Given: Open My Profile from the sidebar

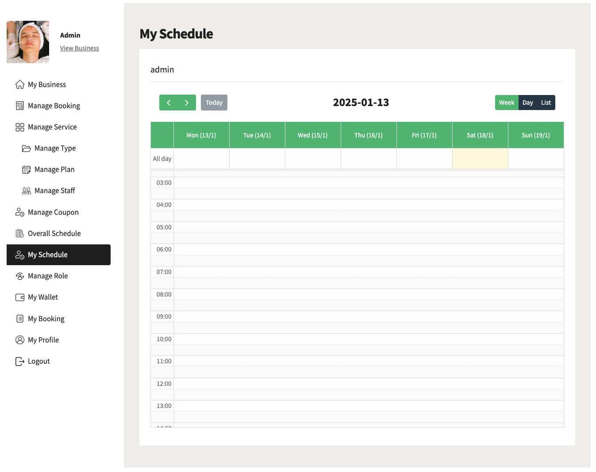Looking at the screenshot, I should click(x=43, y=340).
